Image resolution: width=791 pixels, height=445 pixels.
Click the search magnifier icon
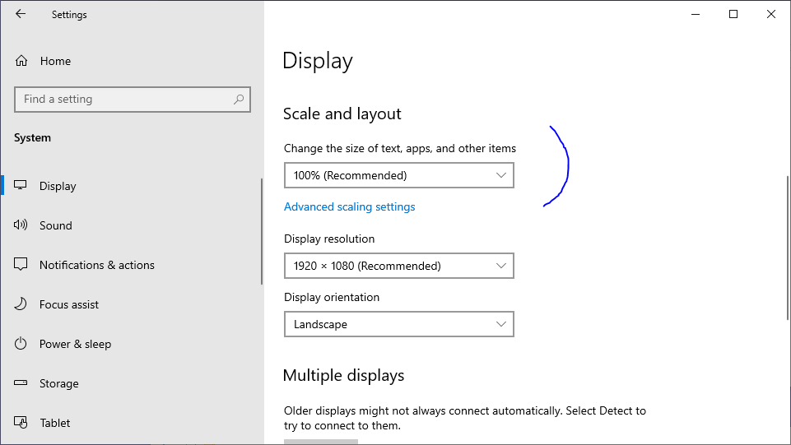pyautogui.click(x=239, y=100)
